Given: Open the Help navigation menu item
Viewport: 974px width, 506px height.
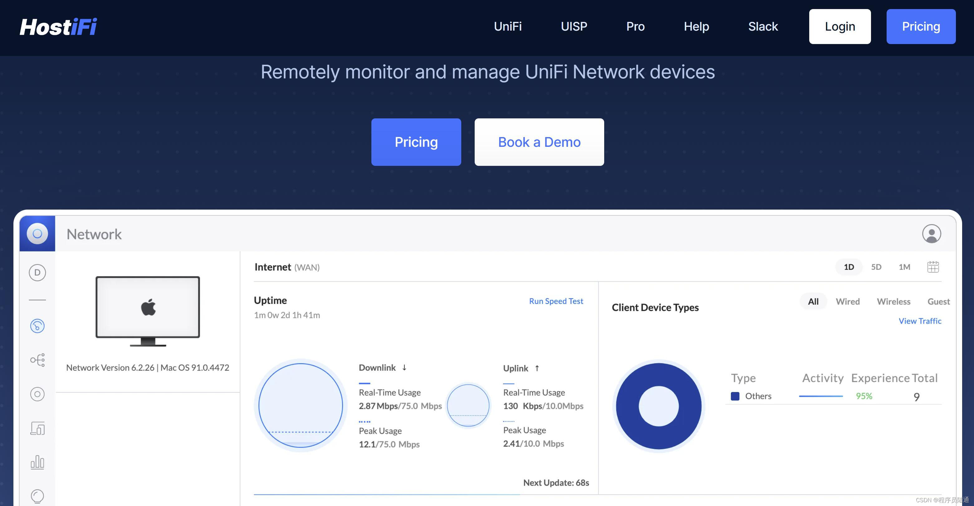Looking at the screenshot, I should click(696, 27).
